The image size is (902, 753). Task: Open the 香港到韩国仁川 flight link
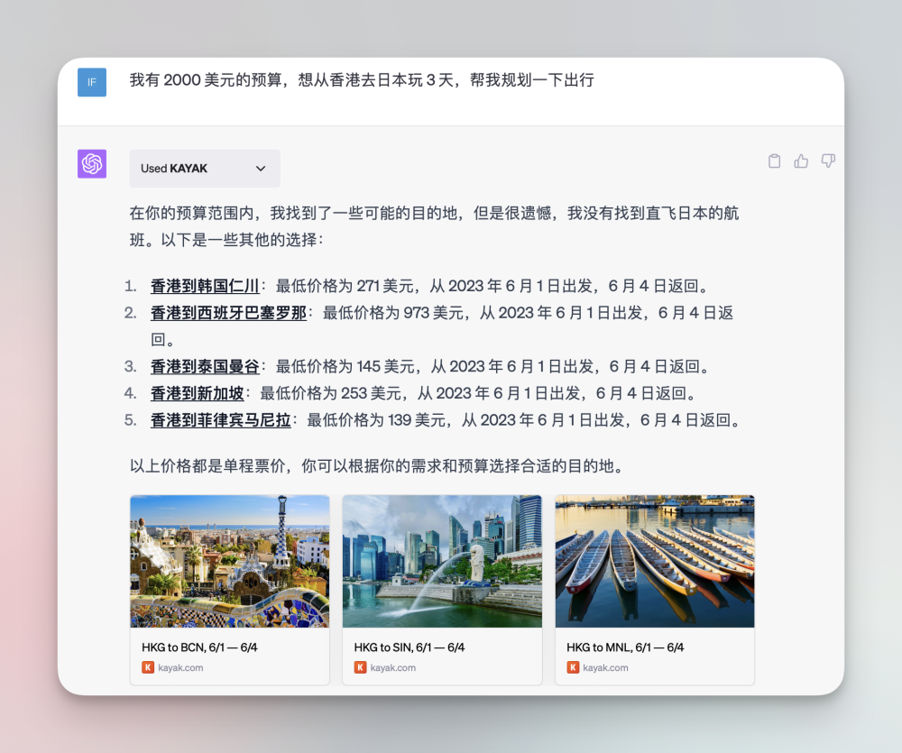point(205,285)
